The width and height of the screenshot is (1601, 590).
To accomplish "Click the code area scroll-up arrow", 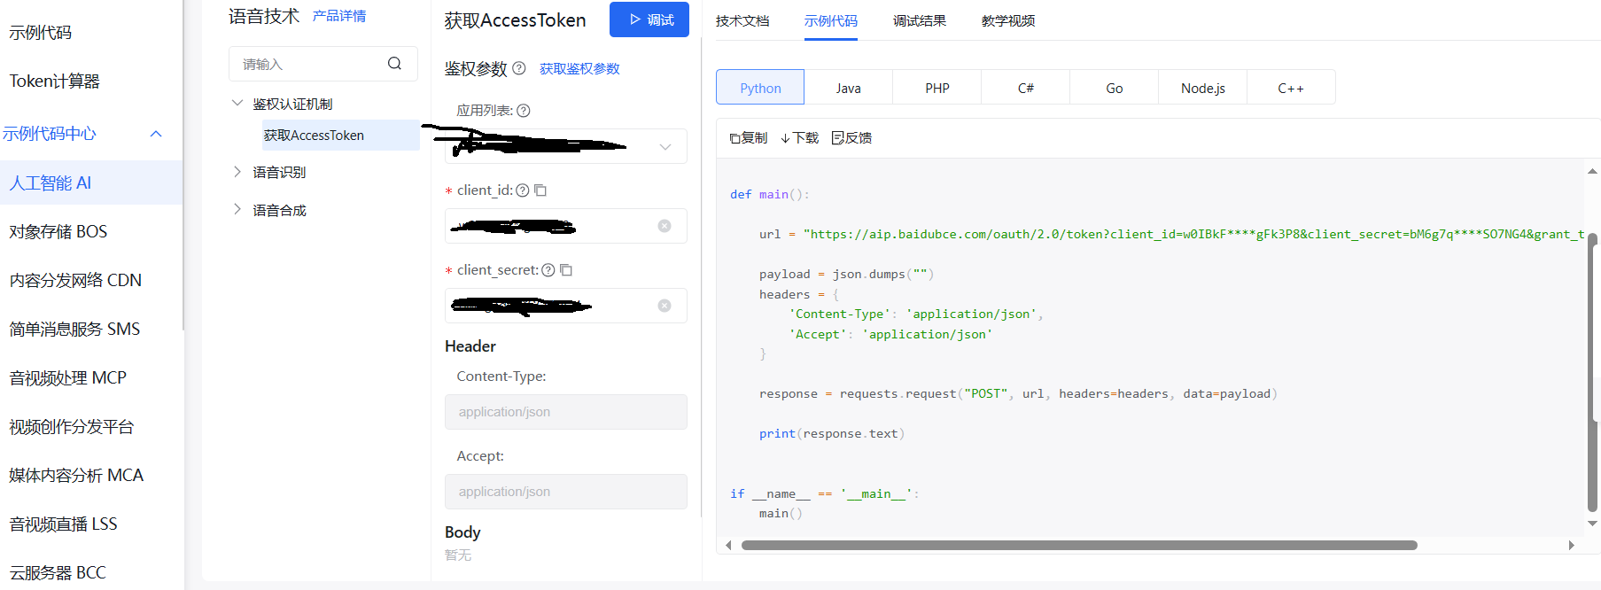I will point(1592,171).
